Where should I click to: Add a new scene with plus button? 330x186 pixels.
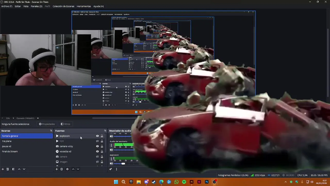point(3,169)
